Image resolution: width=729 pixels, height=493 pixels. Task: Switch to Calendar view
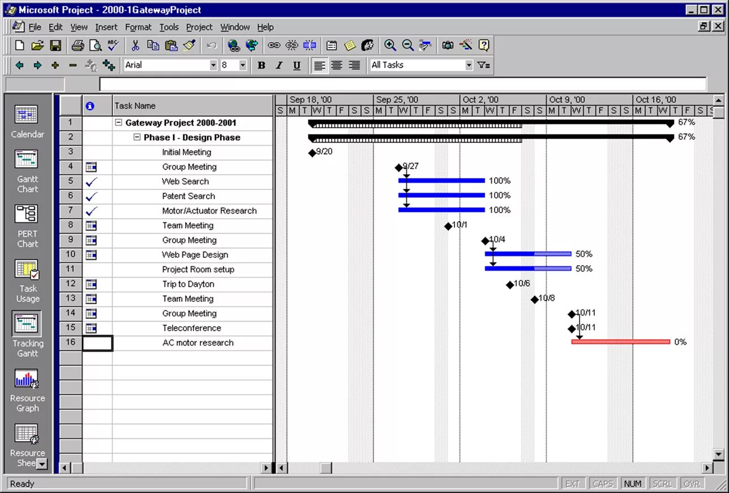tap(27, 122)
